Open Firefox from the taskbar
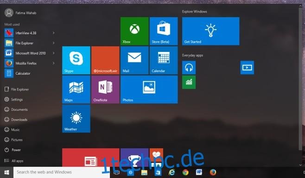 pyautogui.click(x=213, y=172)
